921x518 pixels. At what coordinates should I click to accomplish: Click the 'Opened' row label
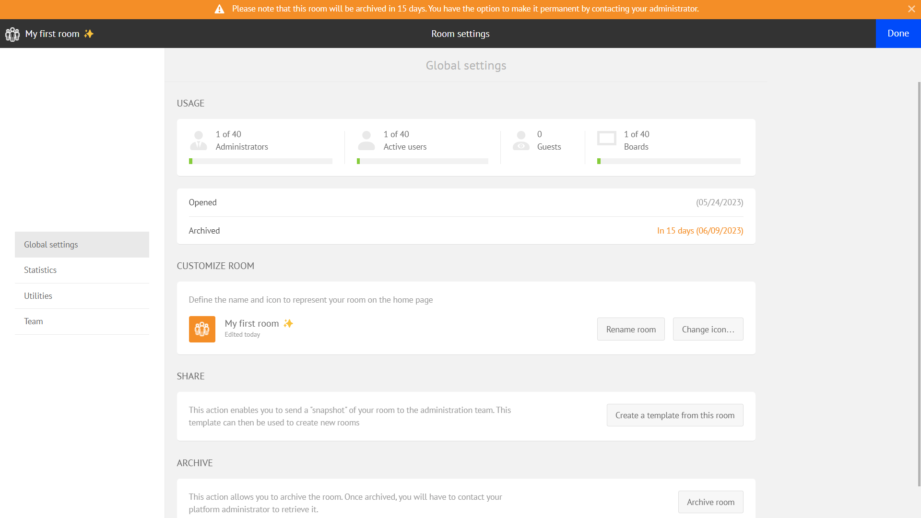[x=202, y=202]
